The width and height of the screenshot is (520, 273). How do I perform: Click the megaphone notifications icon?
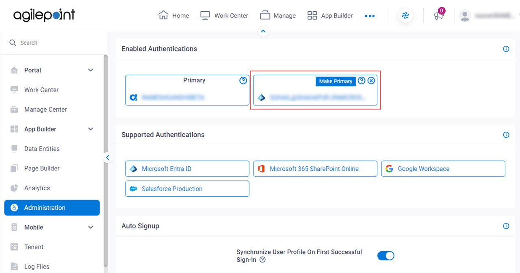tap(438, 16)
